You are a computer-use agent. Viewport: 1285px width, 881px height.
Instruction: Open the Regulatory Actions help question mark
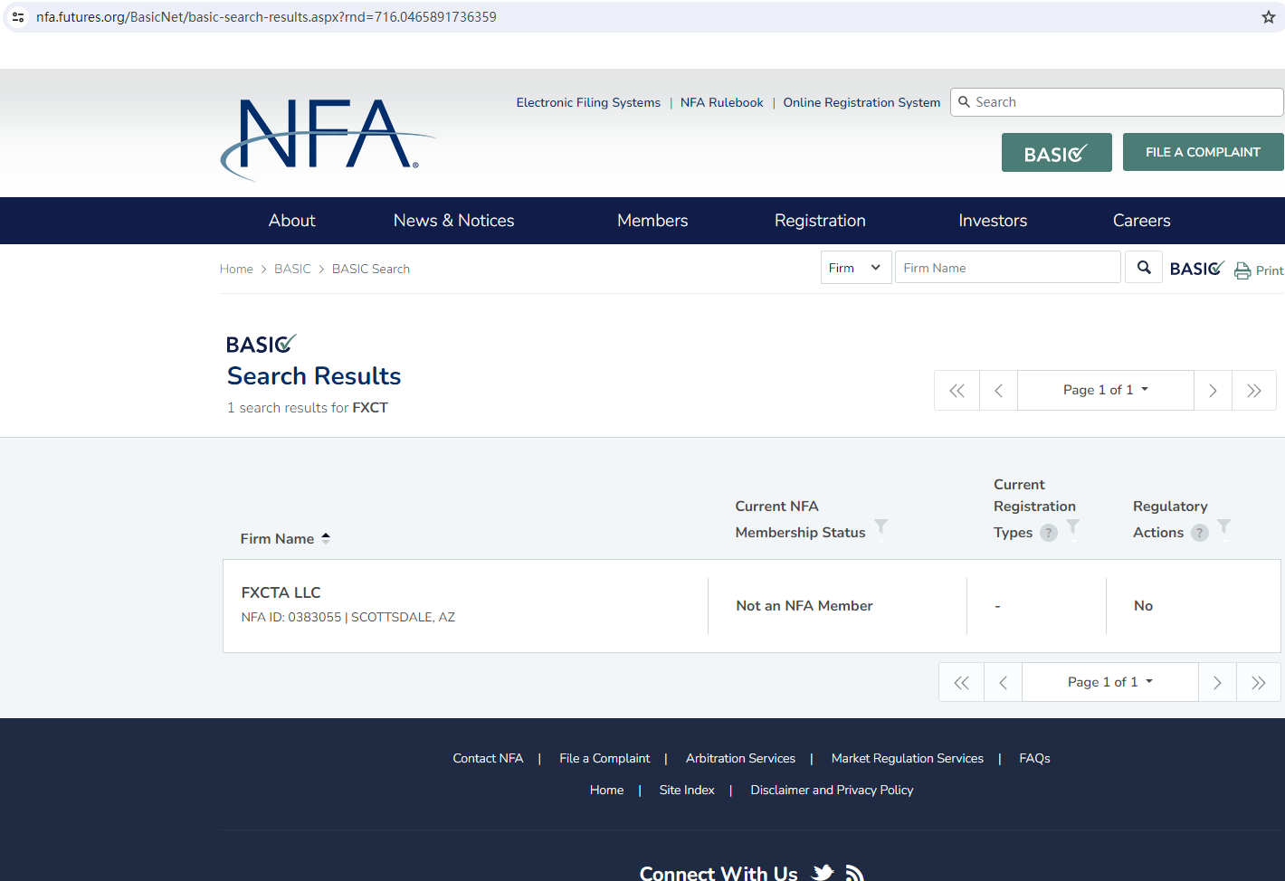click(1199, 533)
